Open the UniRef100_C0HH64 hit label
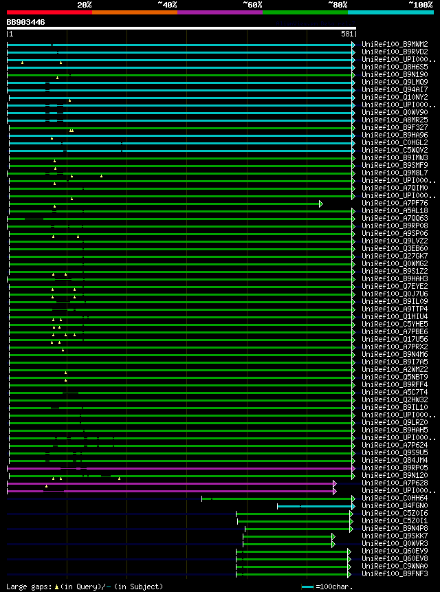Viewport: 440px width, 592px height. [x=395, y=498]
